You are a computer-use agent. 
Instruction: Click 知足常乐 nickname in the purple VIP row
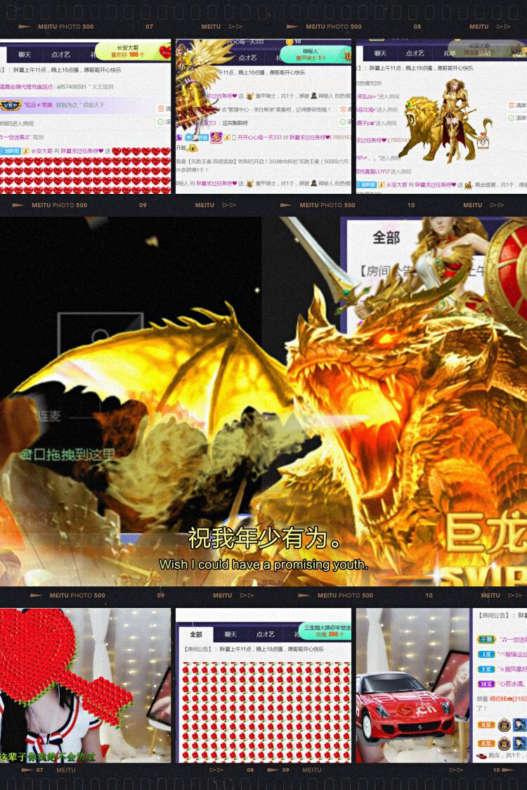[x=39, y=105]
